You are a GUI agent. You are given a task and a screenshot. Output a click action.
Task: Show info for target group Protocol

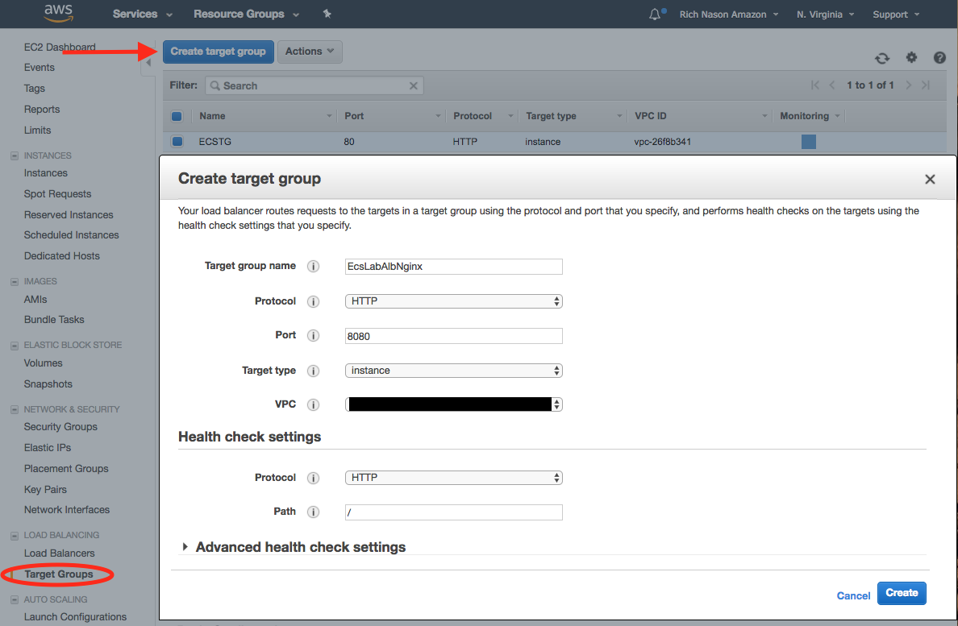(x=313, y=301)
